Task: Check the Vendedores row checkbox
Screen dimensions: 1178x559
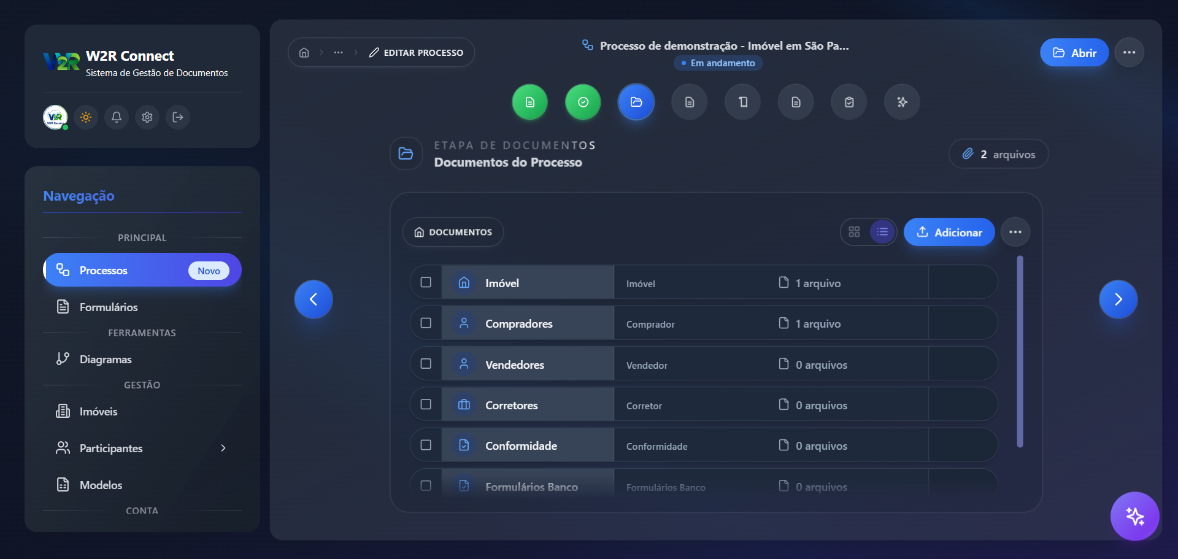Action: coord(426,364)
